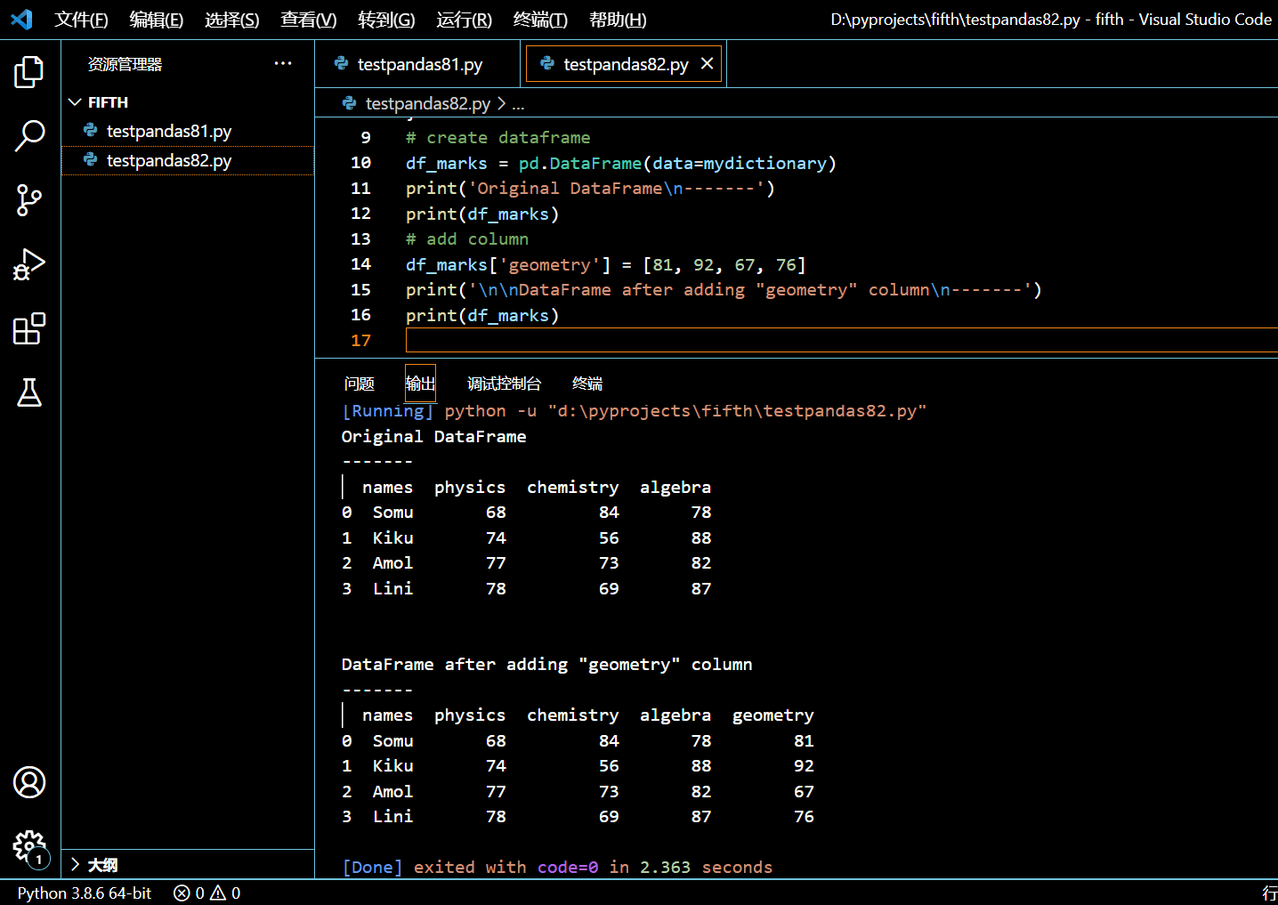Open the Search view icon

tap(29, 136)
